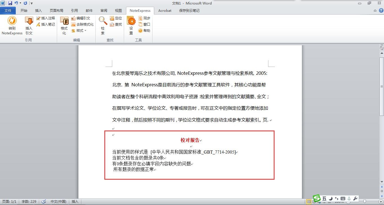Open IME wrench settings icon
The image size is (384, 205).
click(x=355, y=199)
